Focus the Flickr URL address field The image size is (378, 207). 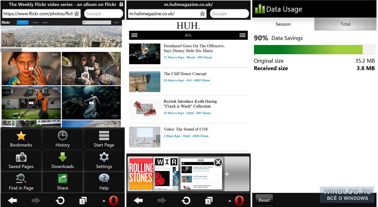[41, 14]
